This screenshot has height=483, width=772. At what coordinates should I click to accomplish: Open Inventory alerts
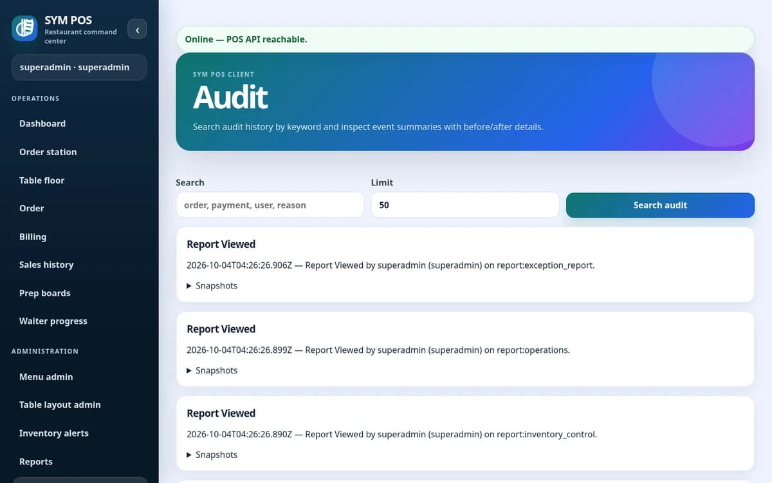tap(79, 433)
